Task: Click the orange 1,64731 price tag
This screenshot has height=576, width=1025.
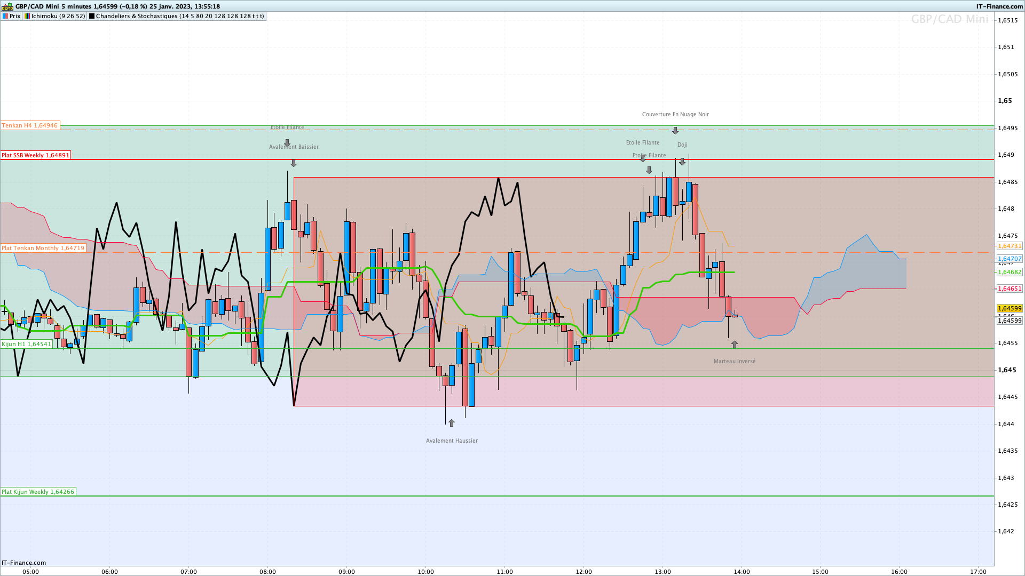Action: 1010,246
